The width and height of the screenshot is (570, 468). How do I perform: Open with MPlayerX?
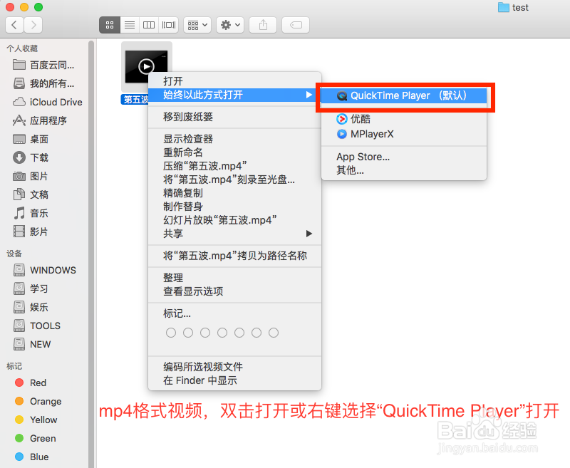point(404,134)
